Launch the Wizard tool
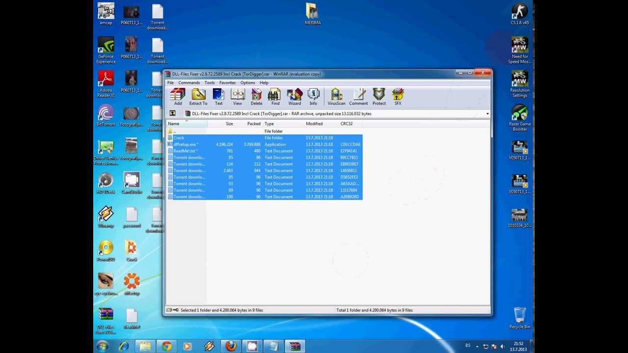 point(294,97)
